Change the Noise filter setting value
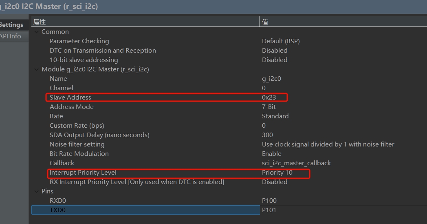427x224 pixels. pos(328,144)
